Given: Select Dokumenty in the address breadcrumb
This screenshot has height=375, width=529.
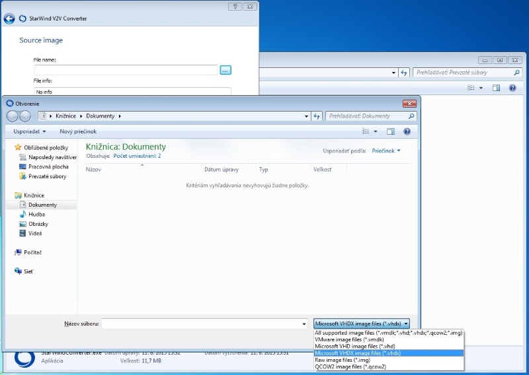Looking at the screenshot, I should click(101, 116).
